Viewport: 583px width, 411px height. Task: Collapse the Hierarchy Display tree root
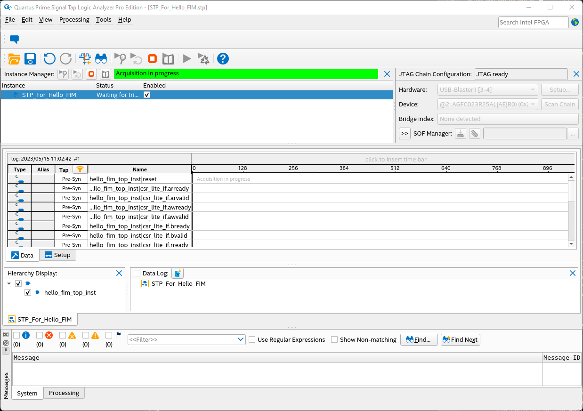click(x=9, y=283)
